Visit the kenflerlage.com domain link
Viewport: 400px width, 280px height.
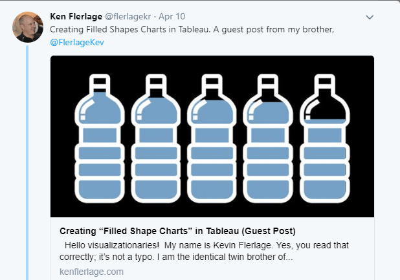point(91,272)
